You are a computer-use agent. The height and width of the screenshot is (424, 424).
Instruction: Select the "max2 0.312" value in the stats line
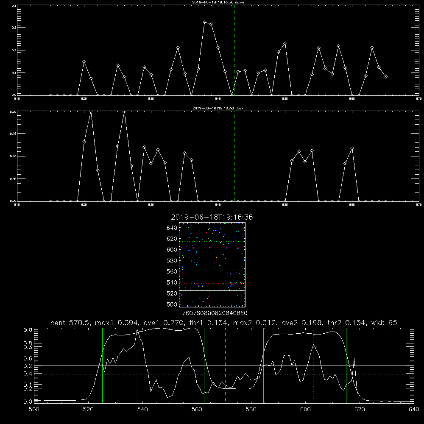pos(254,323)
